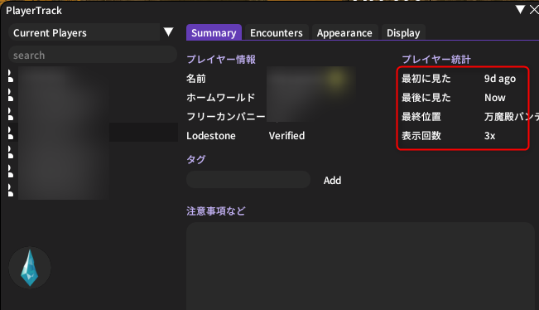The width and height of the screenshot is (539, 310).
Task: Switch to the Summary tab
Action: coord(214,32)
